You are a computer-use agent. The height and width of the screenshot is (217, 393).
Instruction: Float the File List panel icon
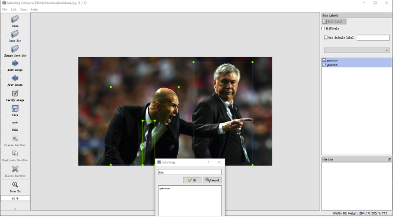[x=389, y=159]
